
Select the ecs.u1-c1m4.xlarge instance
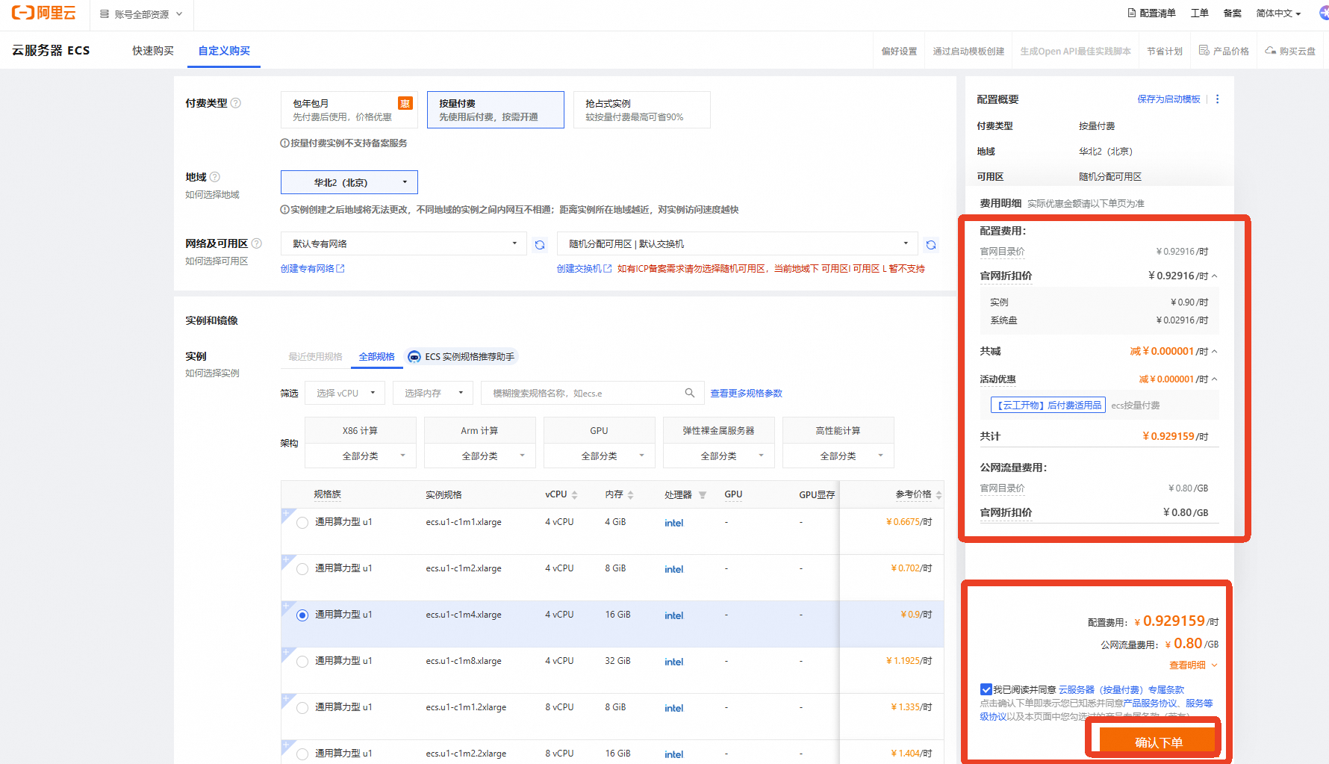[302, 615]
